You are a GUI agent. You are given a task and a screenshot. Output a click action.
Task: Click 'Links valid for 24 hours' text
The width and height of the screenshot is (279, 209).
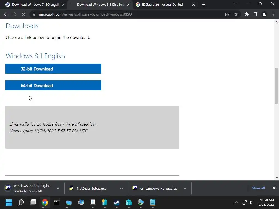pyautogui.click(x=53, y=124)
